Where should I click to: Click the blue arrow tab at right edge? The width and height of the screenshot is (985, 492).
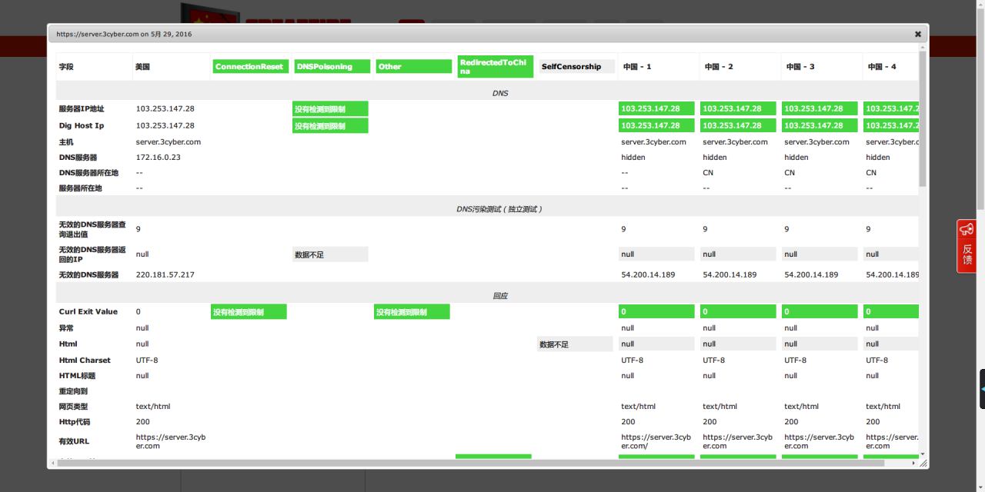tap(981, 389)
